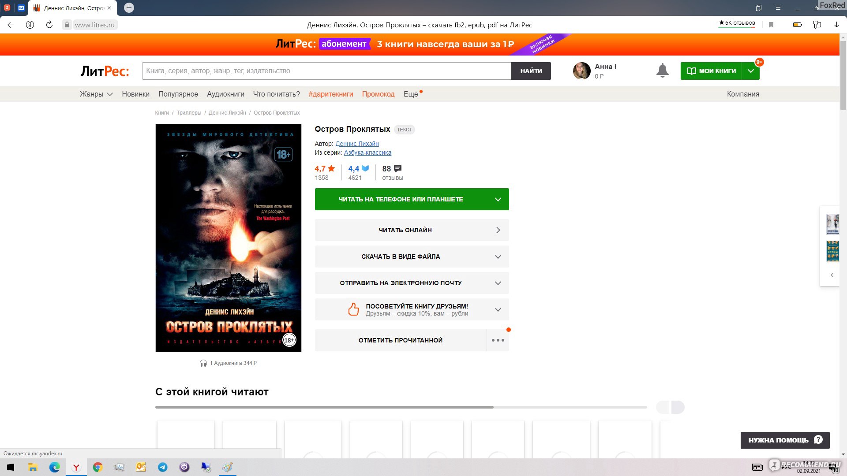Screen dimensions: 847x476
Task: Open series link Азбука-классика
Action: [367, 152]
